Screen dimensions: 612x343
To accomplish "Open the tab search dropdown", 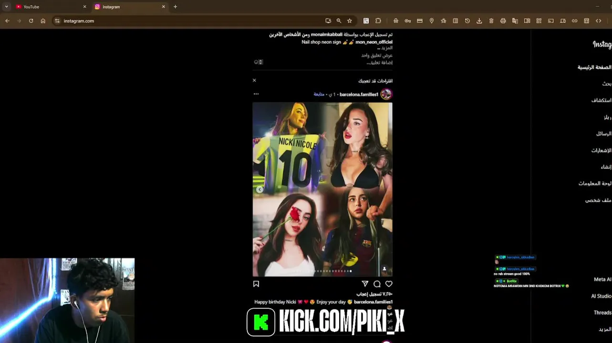I will tap(6, 7).
